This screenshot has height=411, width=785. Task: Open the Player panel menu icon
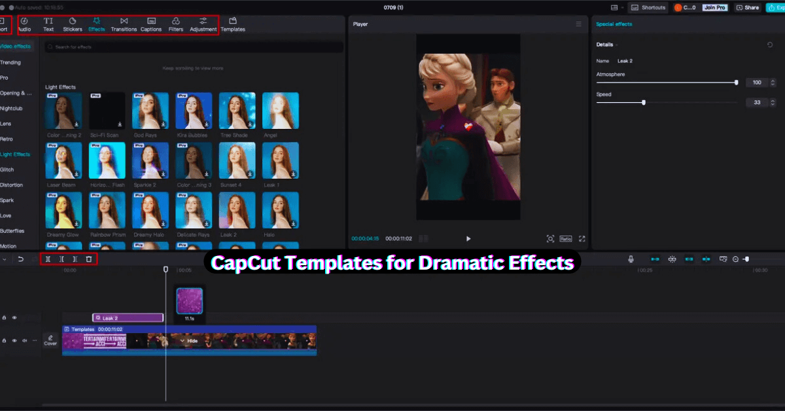pos(578,24)
